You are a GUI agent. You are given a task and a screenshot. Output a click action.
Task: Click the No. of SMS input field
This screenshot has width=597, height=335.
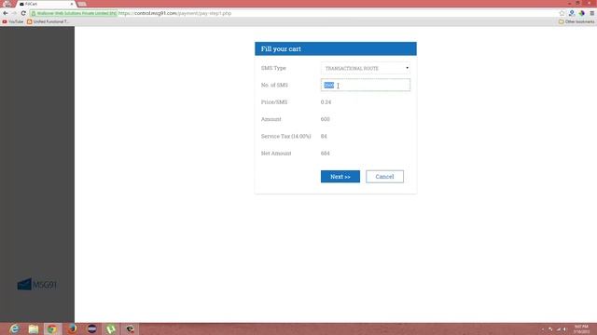[366, 85]
